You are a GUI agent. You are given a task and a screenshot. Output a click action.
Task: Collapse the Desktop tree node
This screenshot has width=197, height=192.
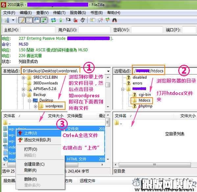[29, 101]
